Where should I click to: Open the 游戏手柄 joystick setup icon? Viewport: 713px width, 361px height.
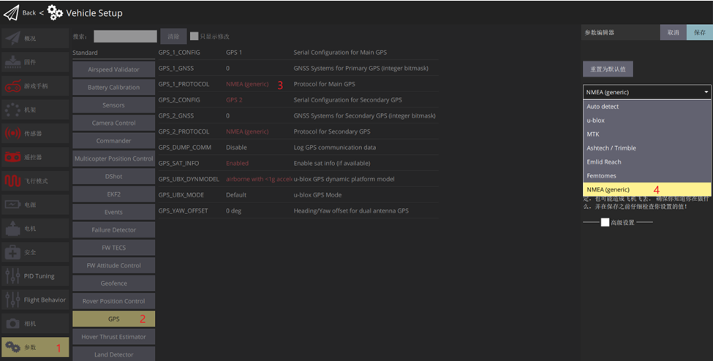(x=12, y=86)
